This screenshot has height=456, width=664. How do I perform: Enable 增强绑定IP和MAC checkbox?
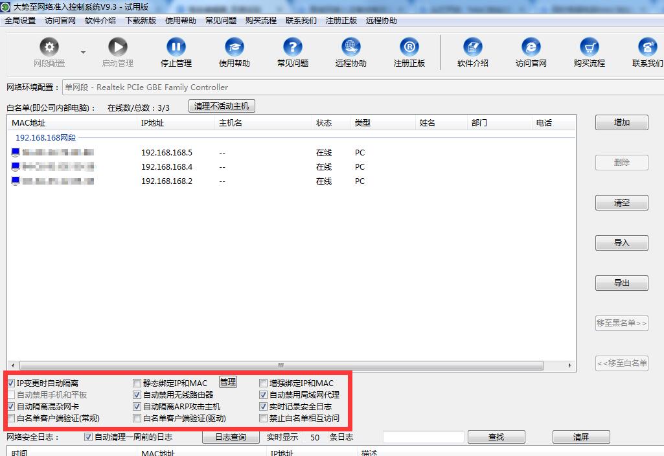coord(263,383)
